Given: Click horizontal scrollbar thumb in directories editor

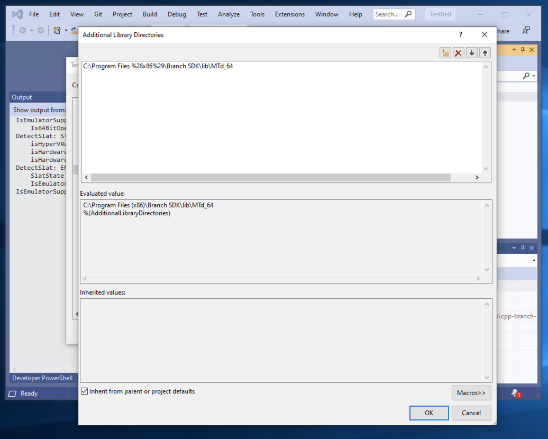Looking at the screenshot, I should click(x=271, y=177).
